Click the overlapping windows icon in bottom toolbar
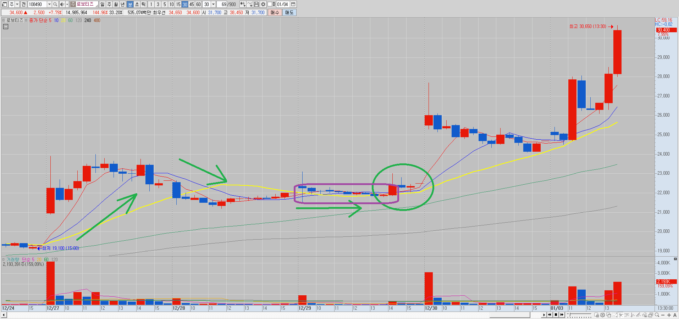679x319 pixels. tap(608, 315)
